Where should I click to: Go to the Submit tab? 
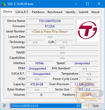(x=83, y=12)
